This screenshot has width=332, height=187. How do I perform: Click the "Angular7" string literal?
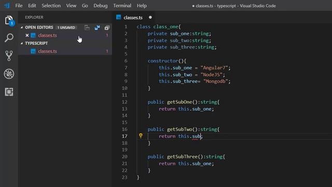pyautogui.click(x=214, y=68)
